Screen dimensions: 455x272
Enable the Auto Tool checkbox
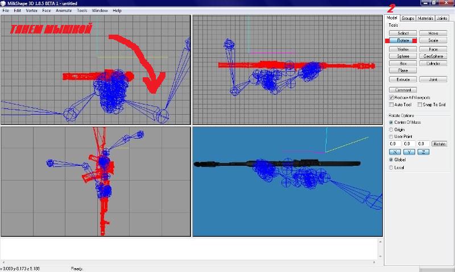tap(391, 104)
